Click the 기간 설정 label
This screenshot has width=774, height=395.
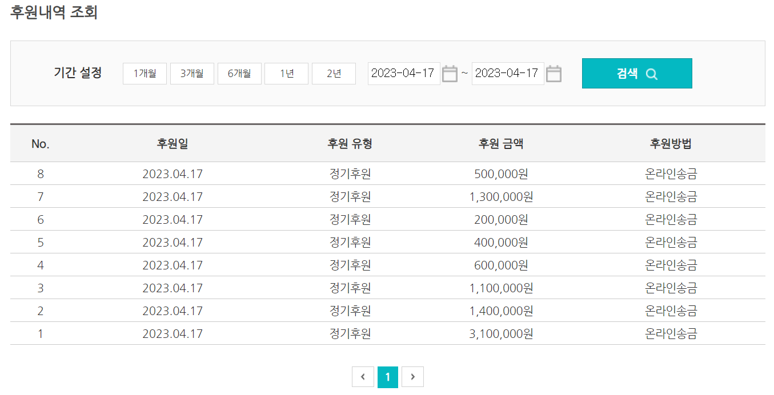(78, 73)
